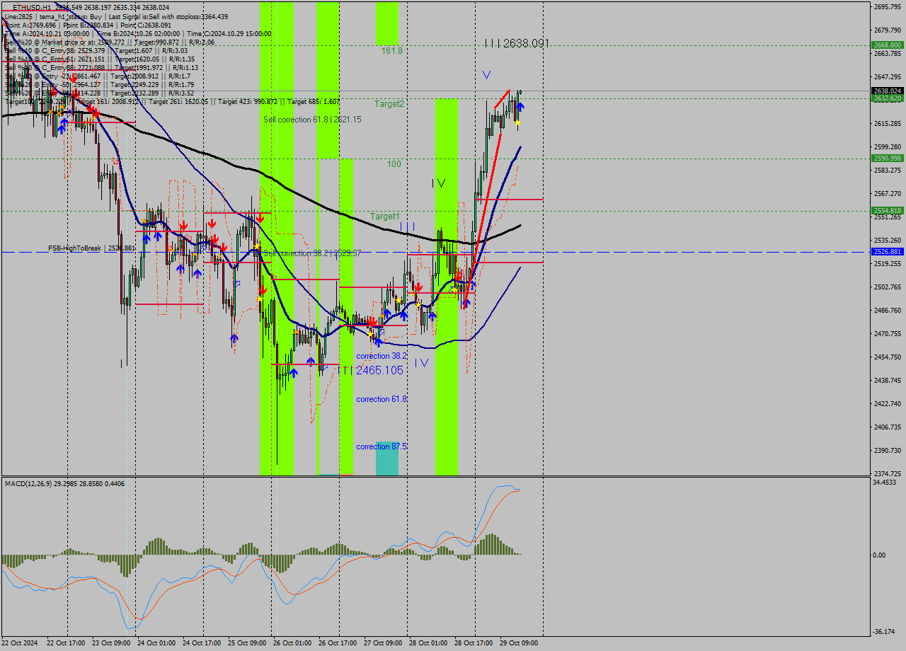Screen dimensions: 906x651
Task: Click the green 161.8 Fibonacci label
Action: [391, 51]
